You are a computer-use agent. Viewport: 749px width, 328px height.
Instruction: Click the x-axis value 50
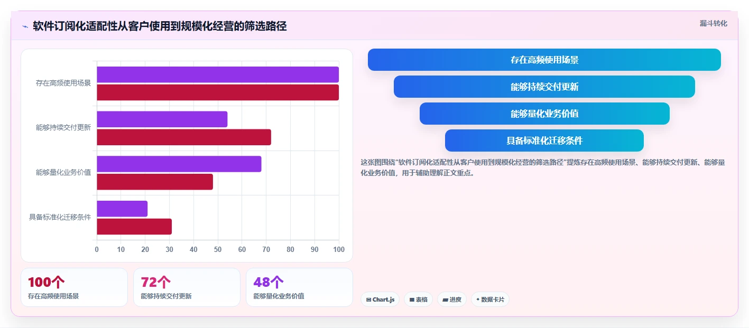[x=218, y=249]
